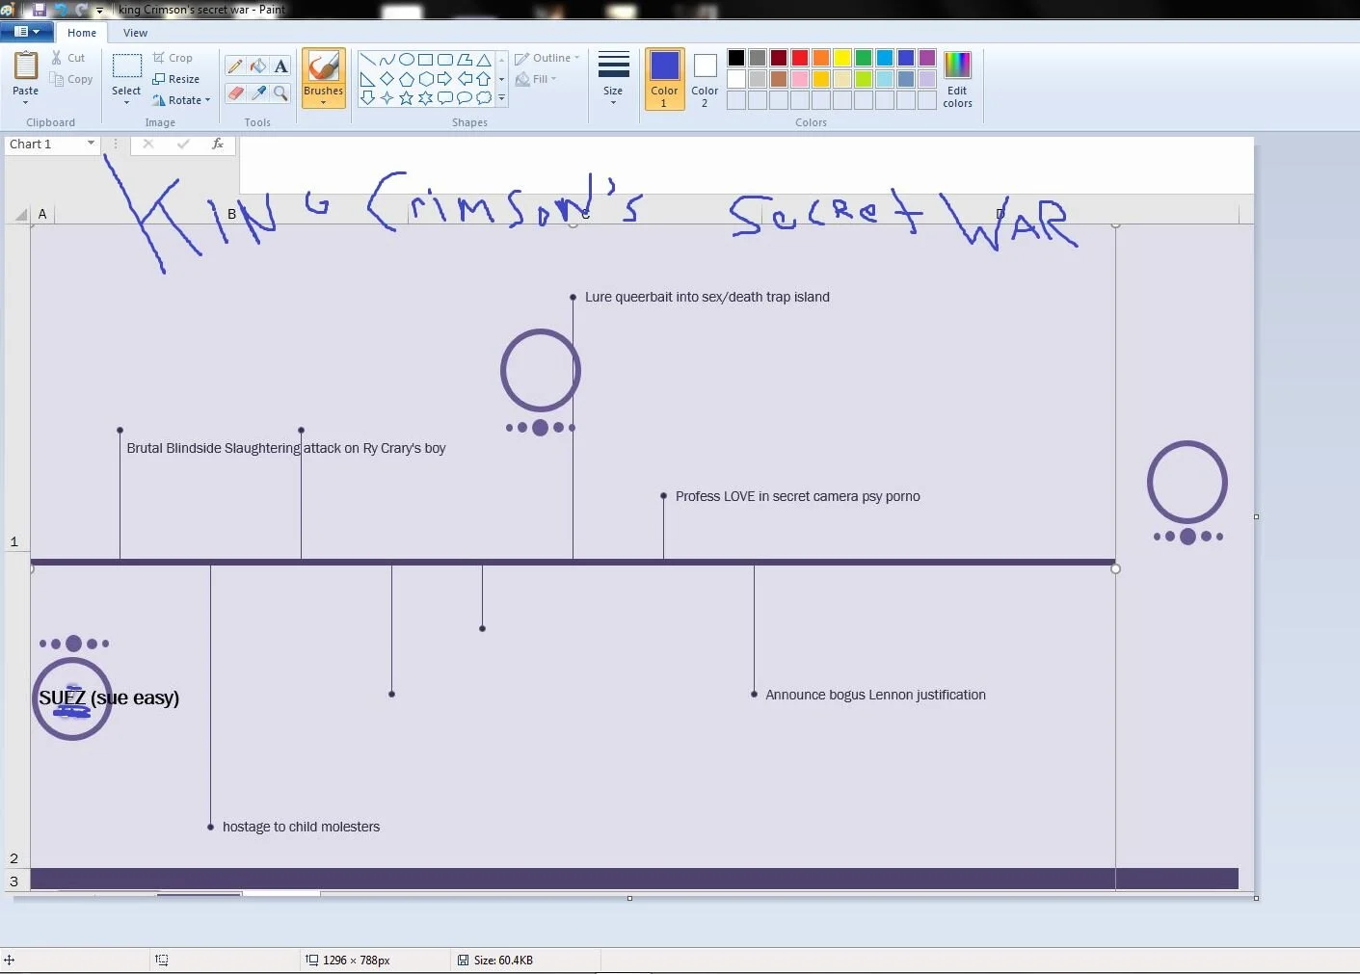Select the Line shape

pos(367,60)
